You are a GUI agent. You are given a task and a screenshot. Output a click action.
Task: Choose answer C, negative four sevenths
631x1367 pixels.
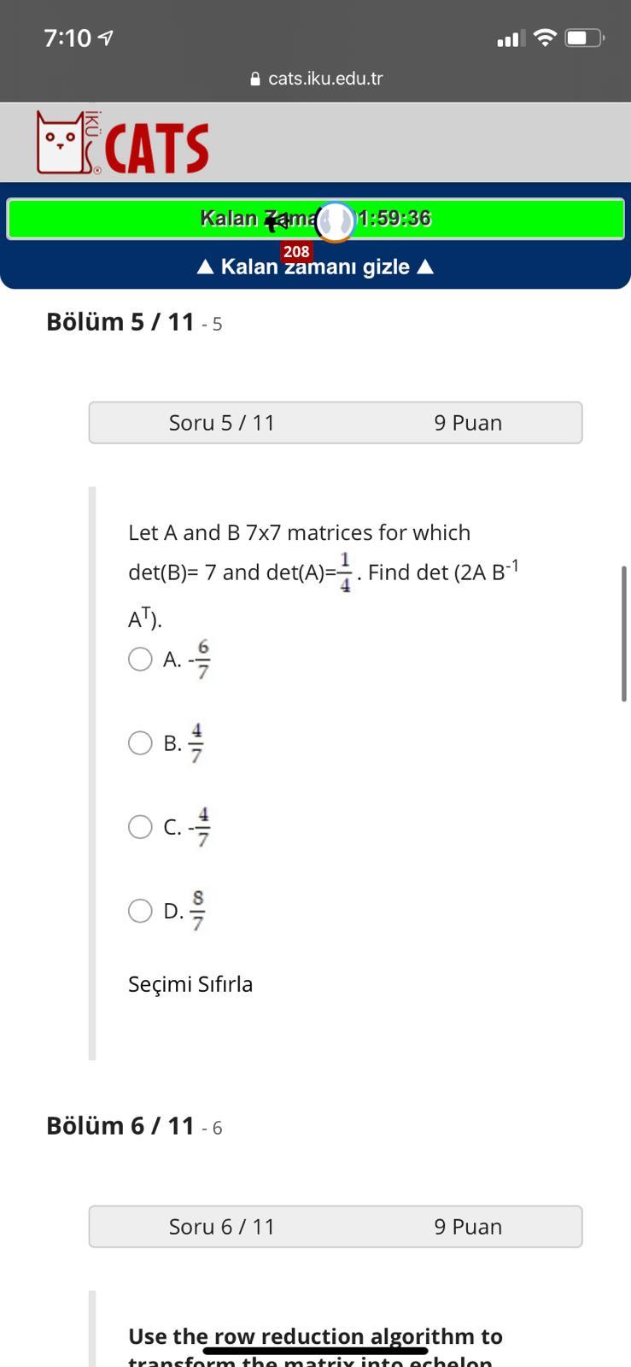pyautogui.click(x=140, y=826)
